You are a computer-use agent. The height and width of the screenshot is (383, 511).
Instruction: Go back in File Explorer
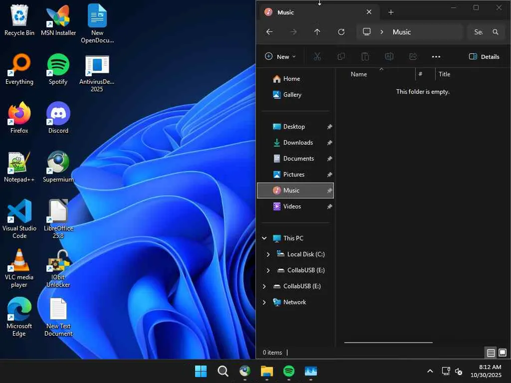pyautogui.click(x=269, y=32)
